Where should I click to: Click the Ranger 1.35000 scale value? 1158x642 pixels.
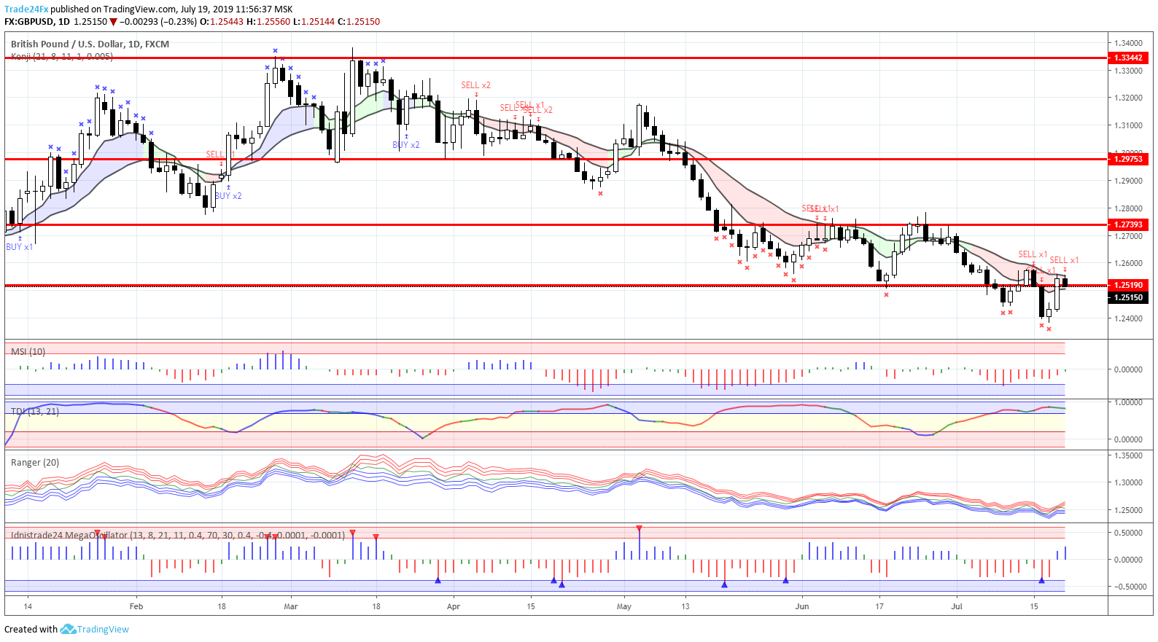1128,455
